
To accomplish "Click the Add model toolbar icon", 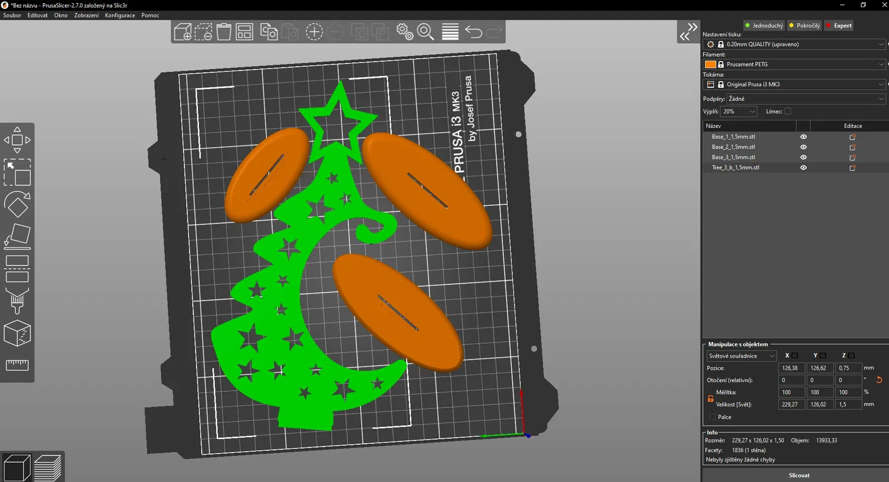I will 183,32.
